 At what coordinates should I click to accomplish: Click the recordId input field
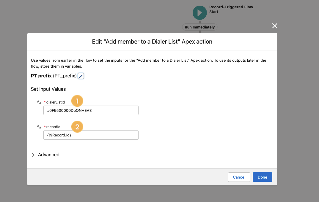click(x=91, y=135)
